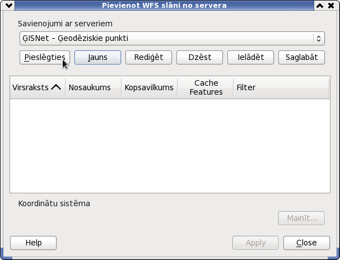Select the Kopsavilkums column header
Image resolution: width=340 pixels, height=260 pixels.
click(149, 87)
